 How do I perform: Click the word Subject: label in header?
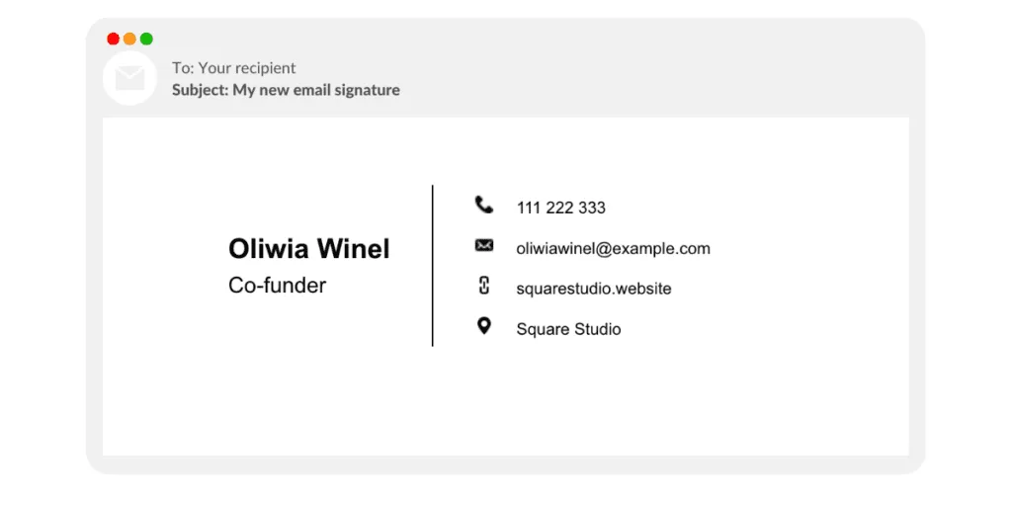pos(201,90)
